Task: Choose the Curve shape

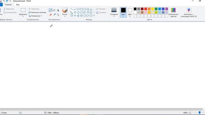Action: pyautogui.click(x=75, y=9)
